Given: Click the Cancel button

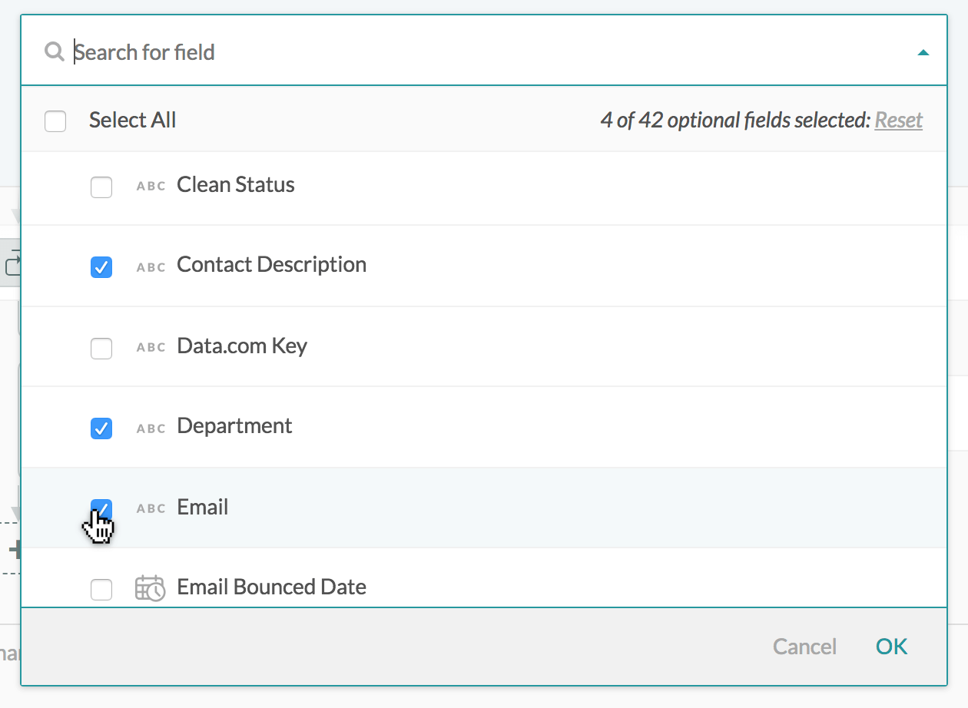Looking at the screenshot, I should 804,647.
